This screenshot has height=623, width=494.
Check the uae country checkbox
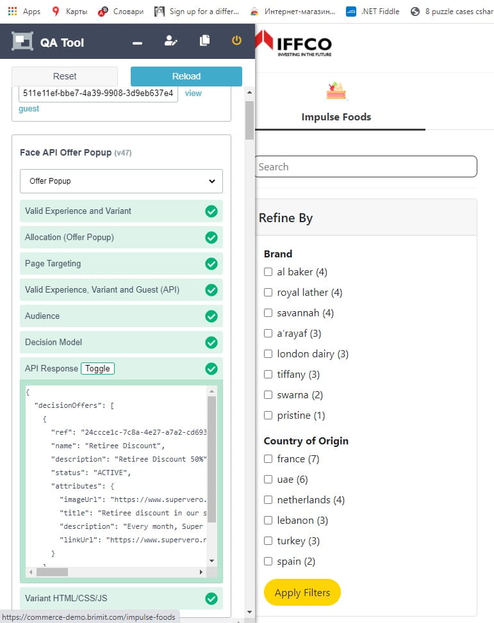pos(268,479)
